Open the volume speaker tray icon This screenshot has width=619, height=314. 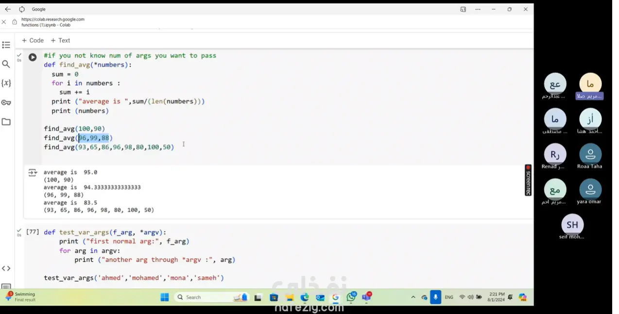(470, 297)
